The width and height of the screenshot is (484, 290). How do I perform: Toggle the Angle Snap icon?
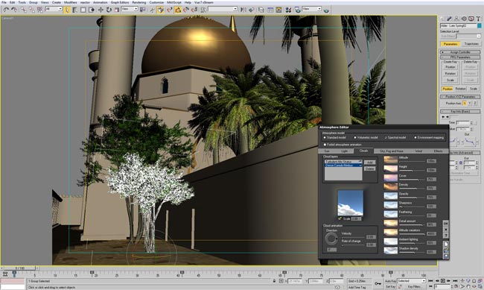178,10
